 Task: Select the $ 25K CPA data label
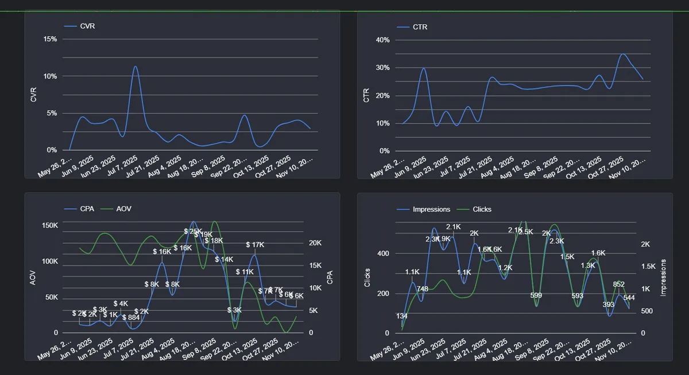(193, 231)
